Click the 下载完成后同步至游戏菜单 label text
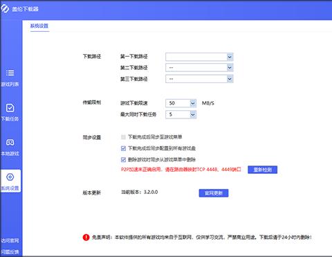The height and width of the screenshot is (257, 332). (155, 137)
